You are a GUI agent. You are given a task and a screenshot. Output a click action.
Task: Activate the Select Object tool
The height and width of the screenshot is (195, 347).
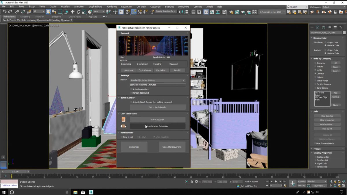pos(48,12)
